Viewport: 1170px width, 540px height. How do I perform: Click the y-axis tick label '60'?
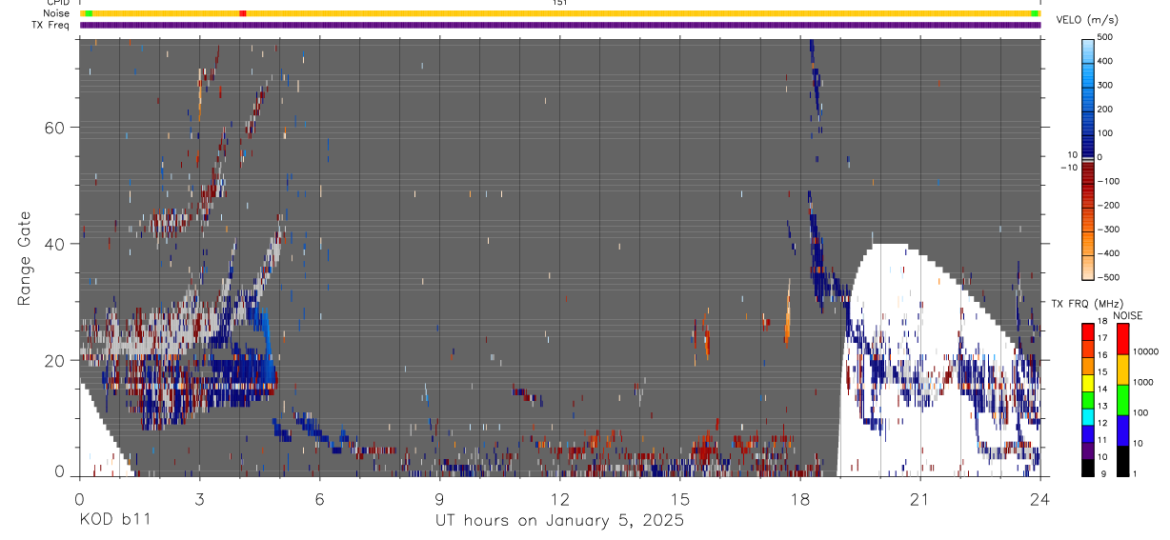[54, 128]
